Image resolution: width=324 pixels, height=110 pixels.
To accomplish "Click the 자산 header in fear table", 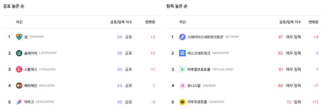I will (19, 22).
